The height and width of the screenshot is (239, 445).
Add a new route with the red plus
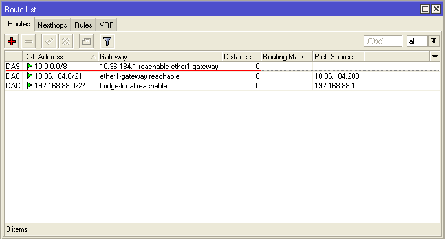pos(12,41)
